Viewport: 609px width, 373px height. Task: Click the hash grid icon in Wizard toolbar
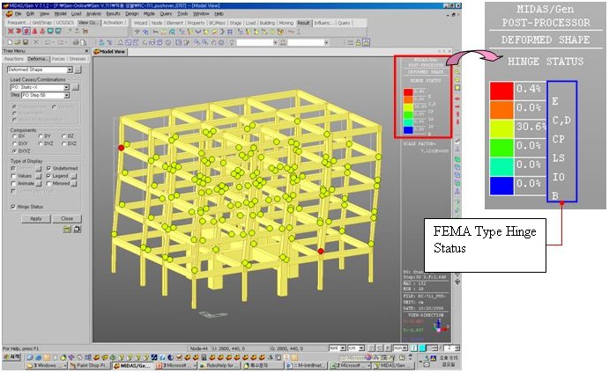coord(230,32)
